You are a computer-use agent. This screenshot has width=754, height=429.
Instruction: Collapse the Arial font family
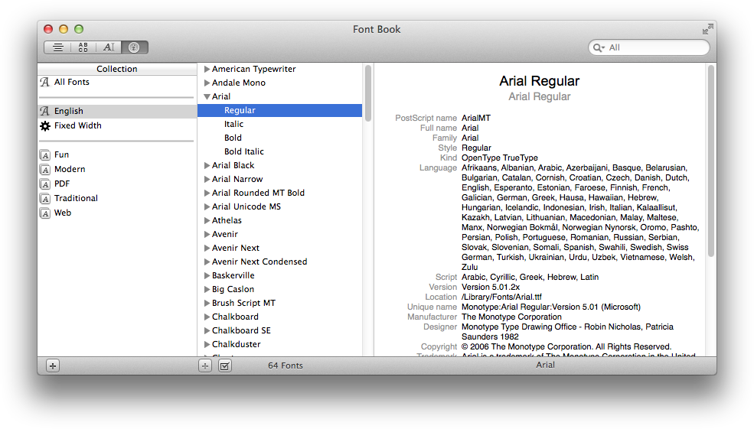click(207, 97)
